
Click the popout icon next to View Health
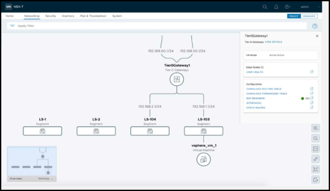[312, 72]
